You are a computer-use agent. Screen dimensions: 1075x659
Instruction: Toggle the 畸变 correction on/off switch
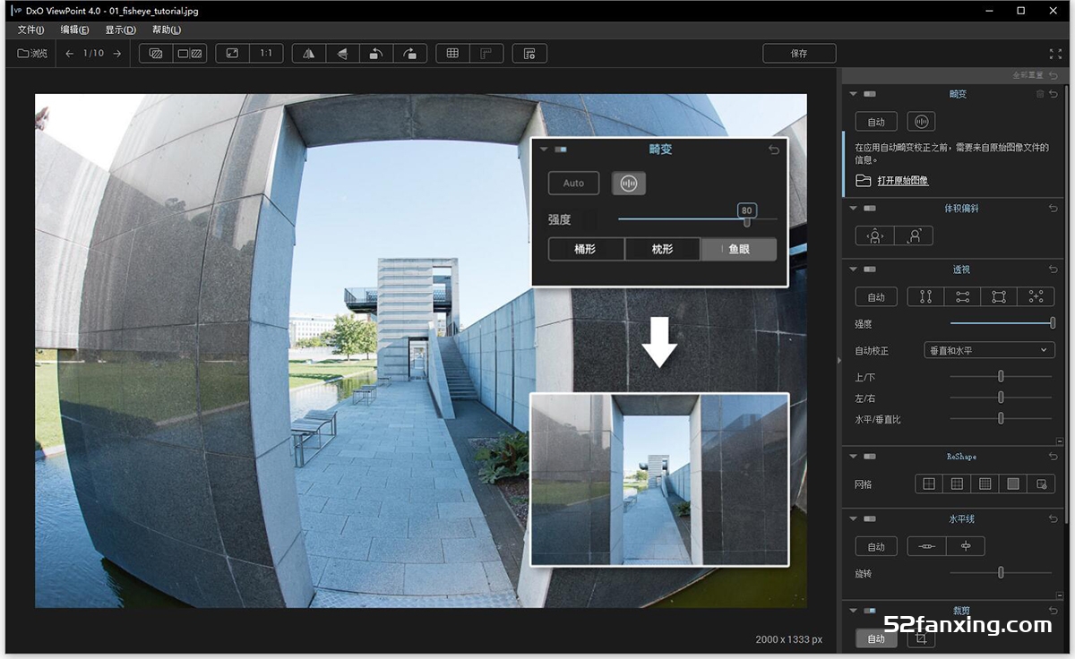coord(870,94)
